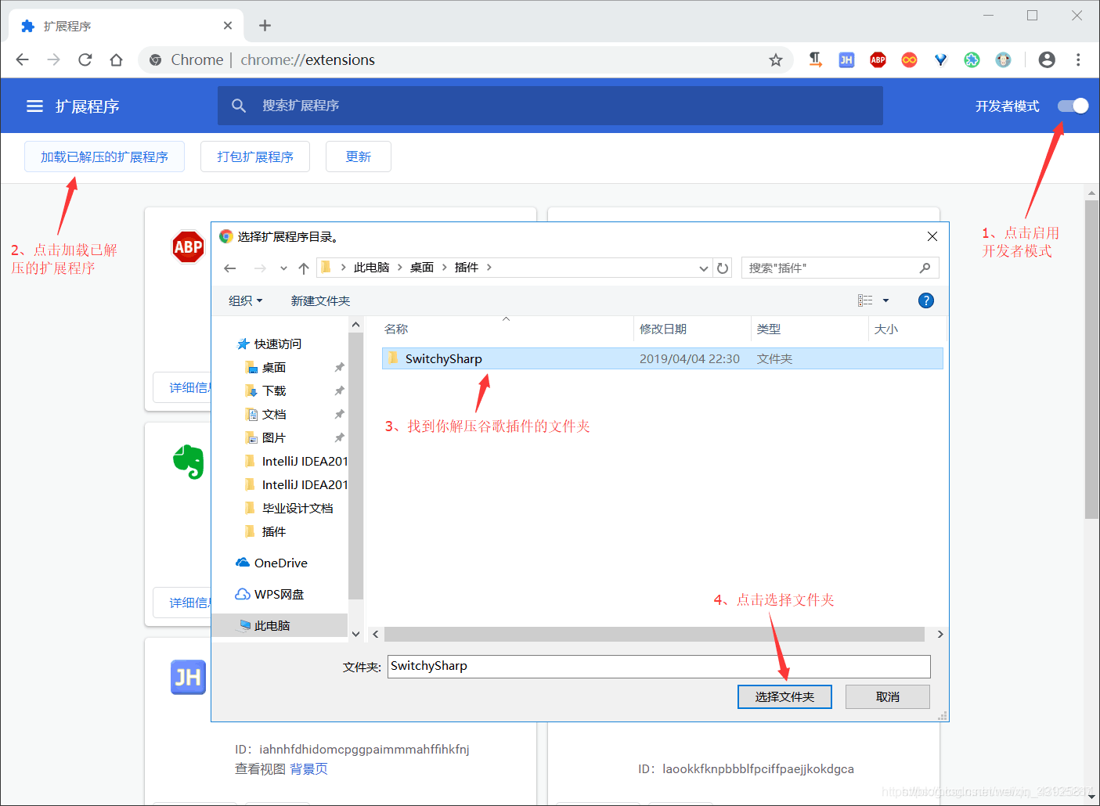Go back in the folder dialog
The height and width of the screenshot is (806, 1100).
[x=229, y=268]
